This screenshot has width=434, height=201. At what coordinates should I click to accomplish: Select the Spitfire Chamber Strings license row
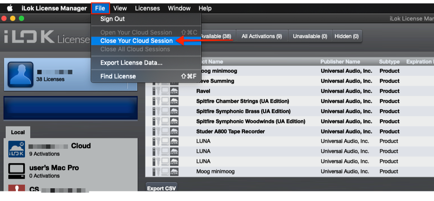tap(289, 101)
